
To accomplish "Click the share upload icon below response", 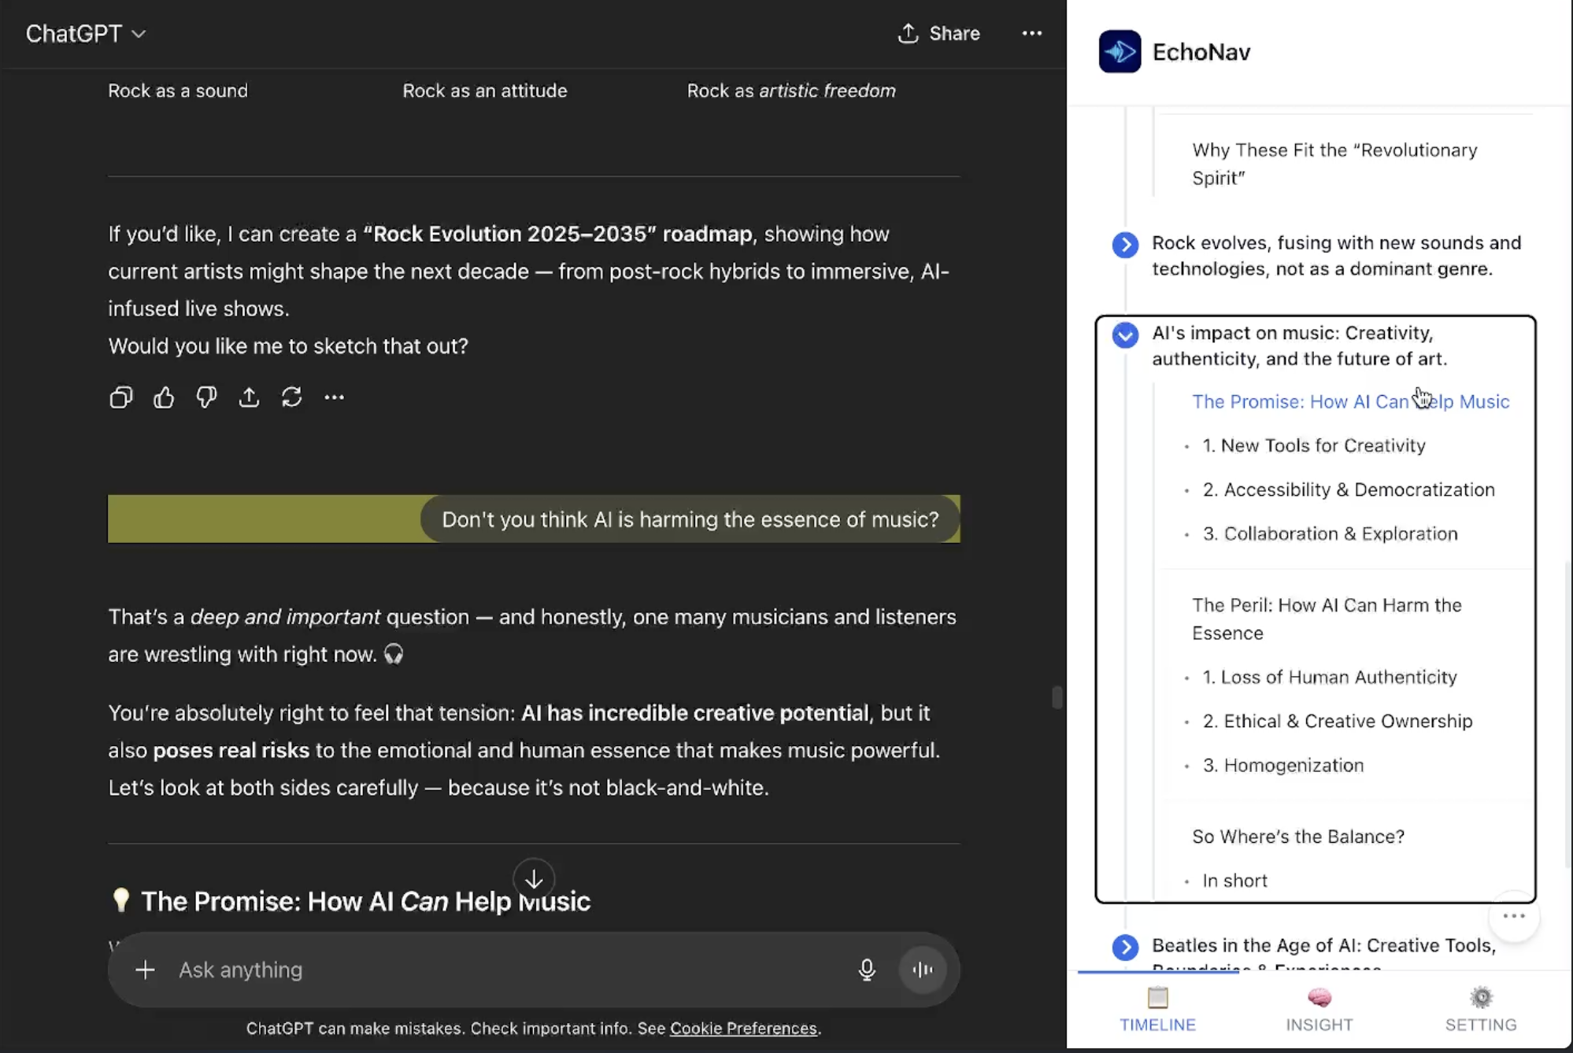I will pyautogui.click(x=249, y=397).
